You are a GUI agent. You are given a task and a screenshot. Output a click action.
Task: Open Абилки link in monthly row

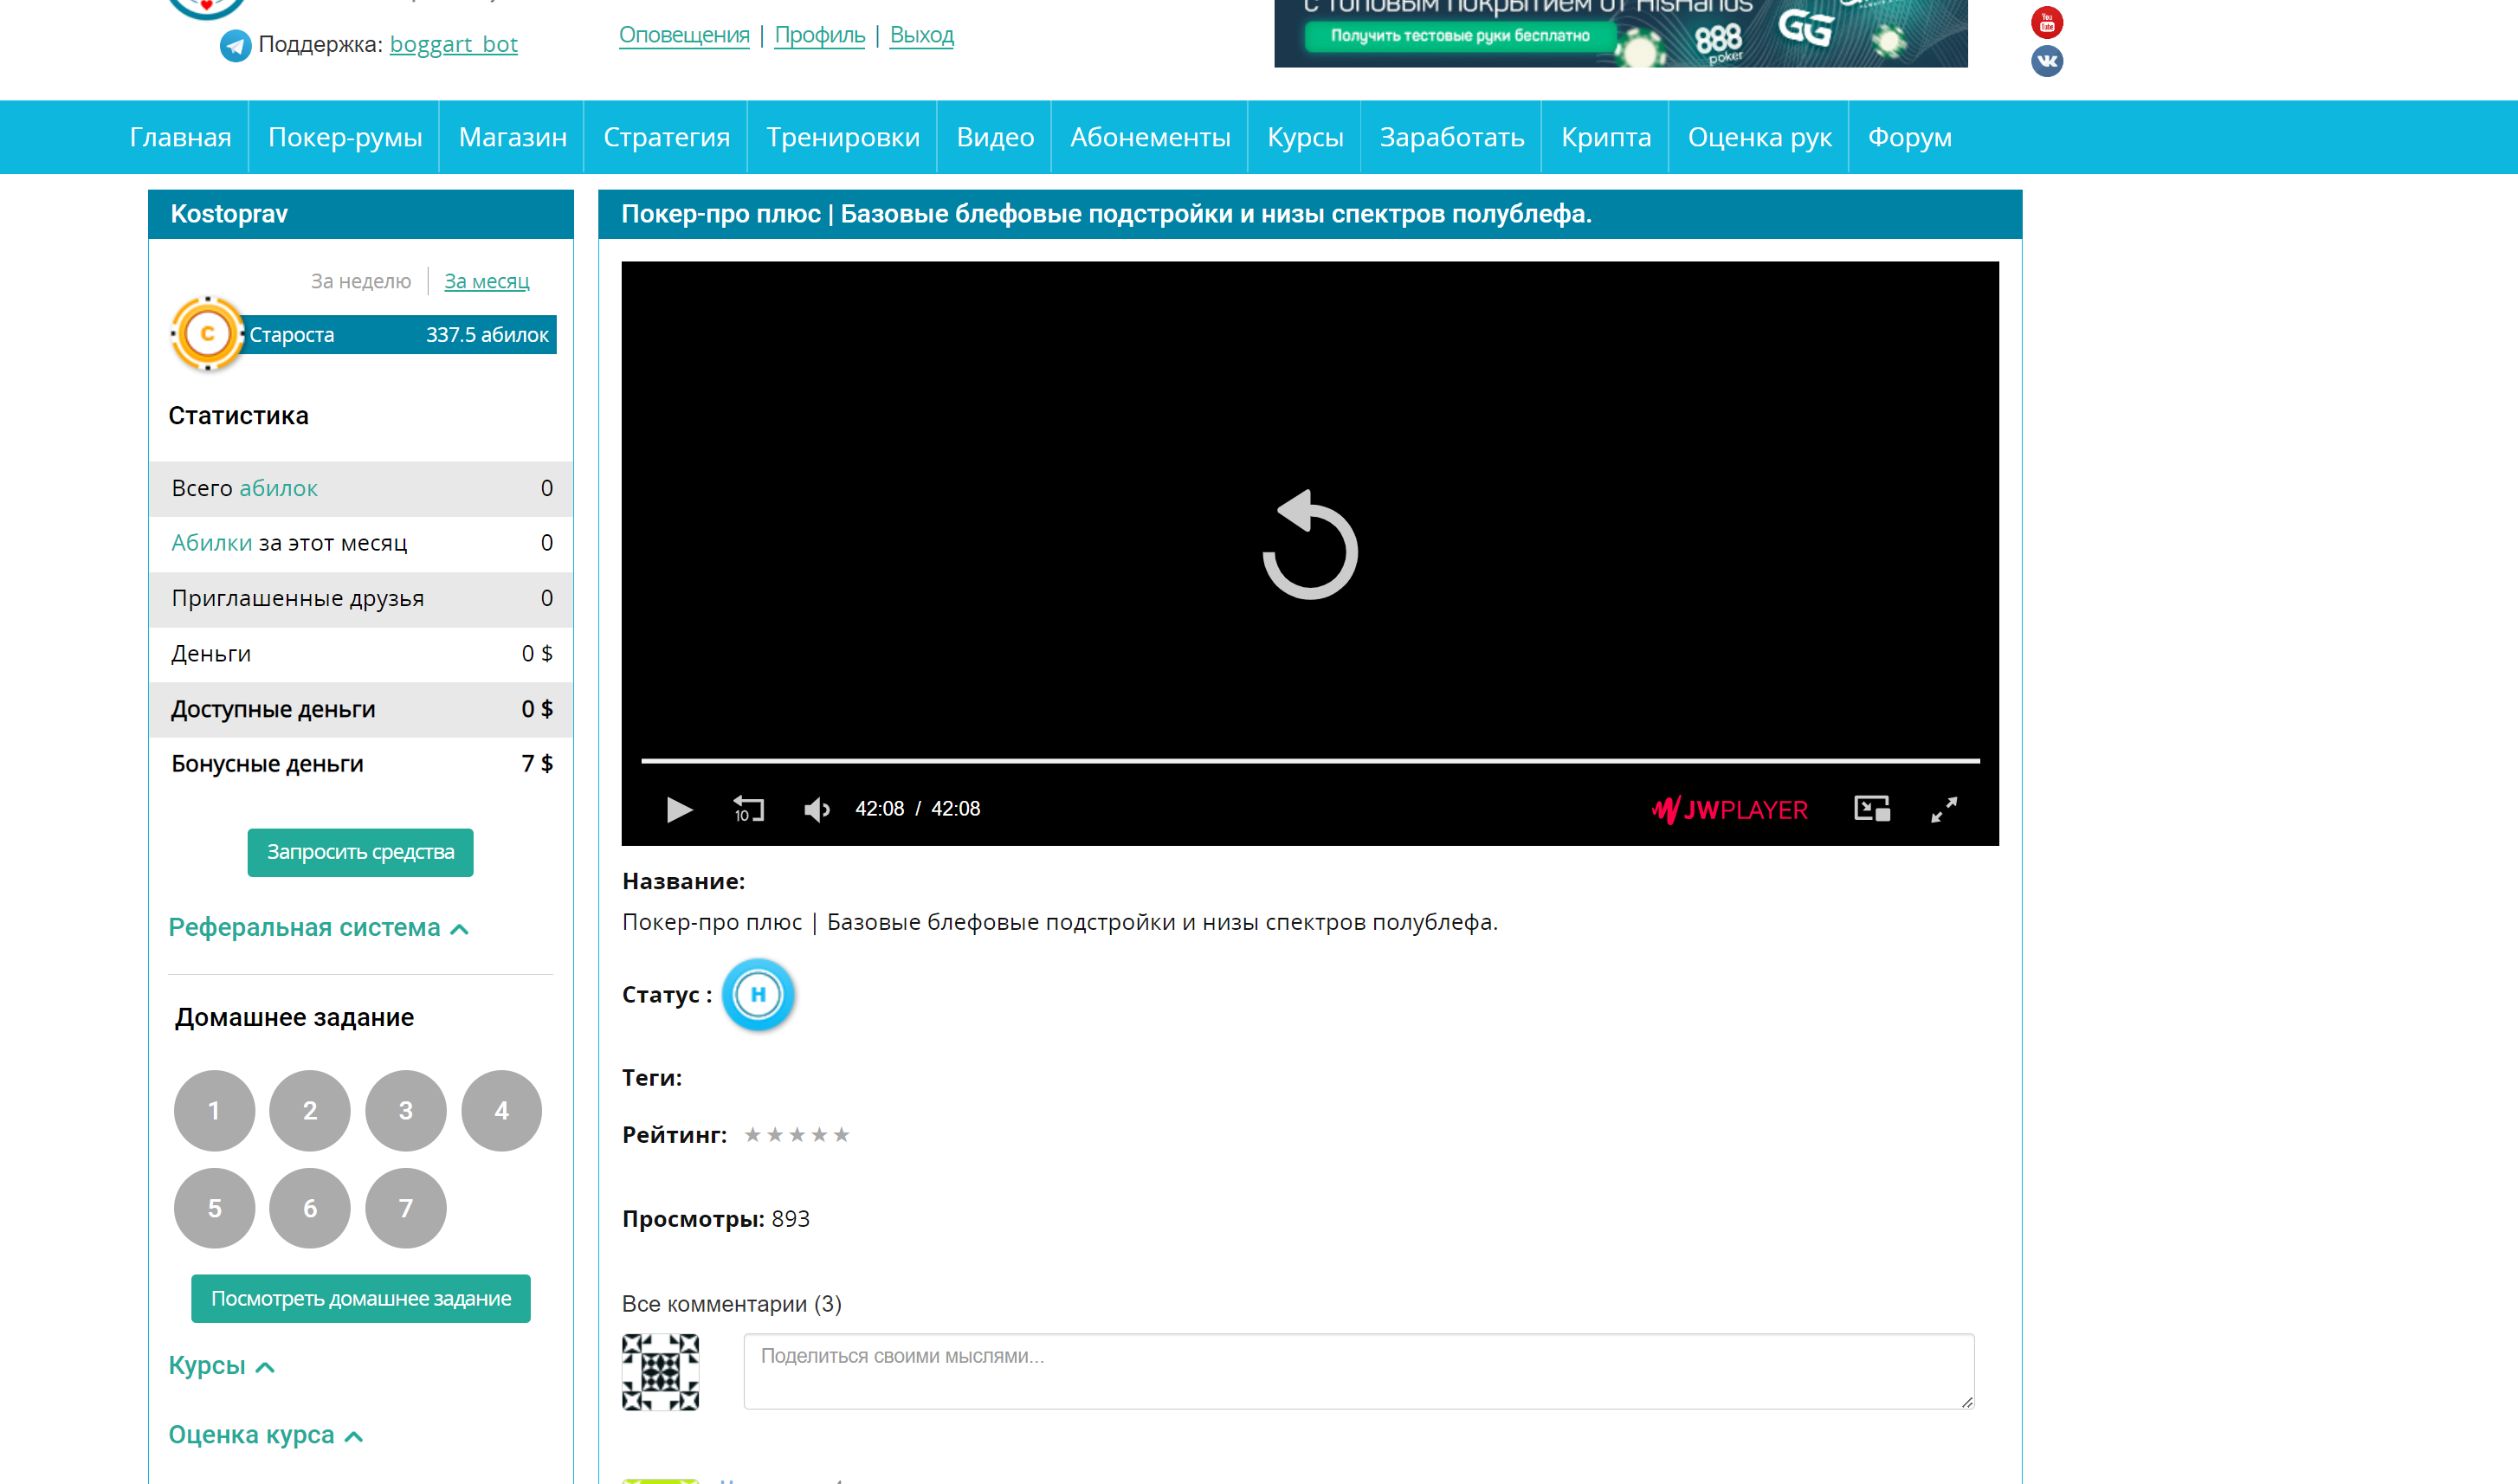pos(212,543)
